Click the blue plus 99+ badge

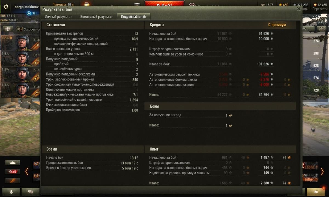click(32, 13)
